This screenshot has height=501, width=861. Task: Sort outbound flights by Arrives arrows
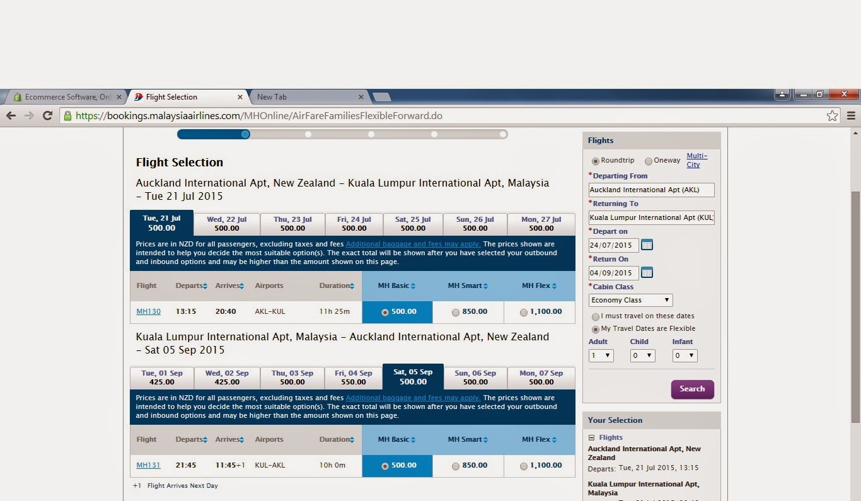[241, 286]
